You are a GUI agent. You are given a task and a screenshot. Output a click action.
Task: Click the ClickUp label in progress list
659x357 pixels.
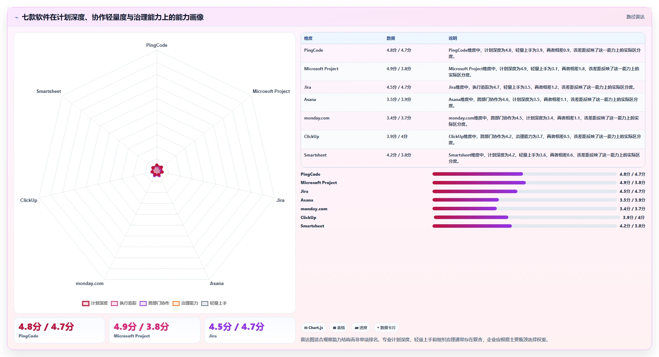[308, 218]
